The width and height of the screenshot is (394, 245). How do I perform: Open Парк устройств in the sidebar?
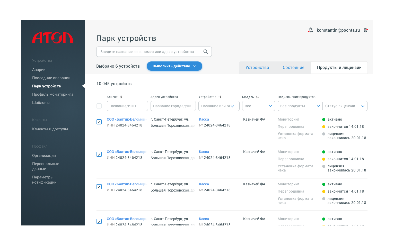click(47, 86)
